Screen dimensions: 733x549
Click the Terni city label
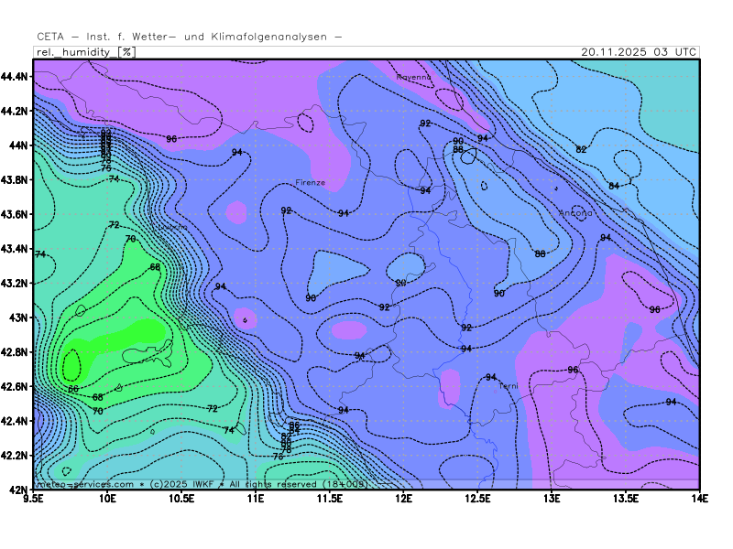click(509, 386)
